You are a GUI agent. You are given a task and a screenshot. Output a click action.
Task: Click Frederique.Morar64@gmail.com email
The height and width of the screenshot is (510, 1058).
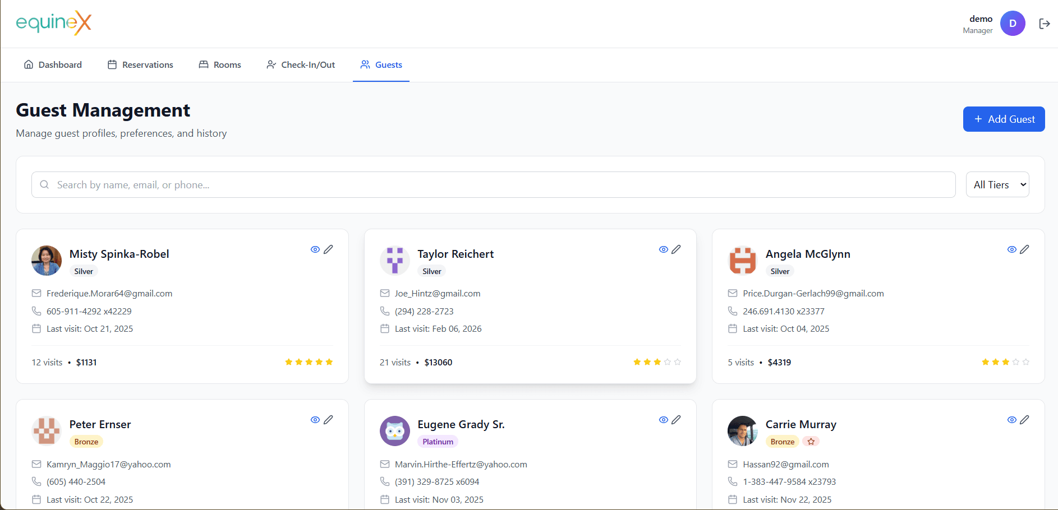pyautogui.click(x=109, y=293)
